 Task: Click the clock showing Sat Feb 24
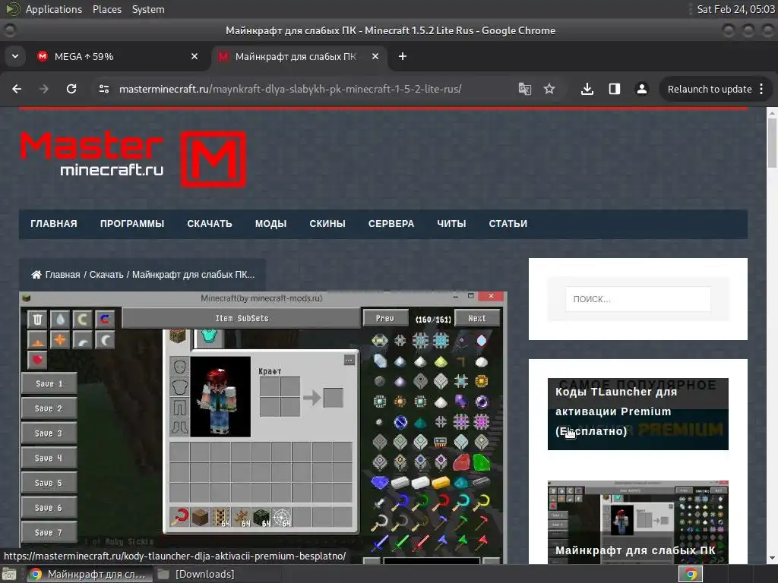735,9
